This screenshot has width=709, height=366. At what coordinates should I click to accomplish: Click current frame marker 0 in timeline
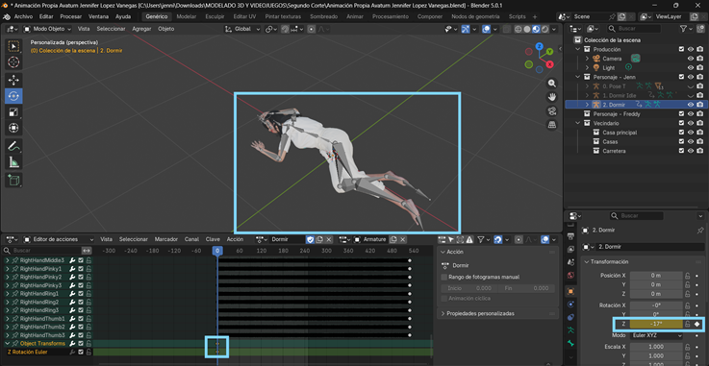tap(217, 251)
